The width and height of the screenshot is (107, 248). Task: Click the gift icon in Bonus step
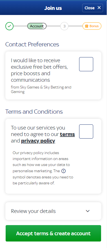[87, 26]
